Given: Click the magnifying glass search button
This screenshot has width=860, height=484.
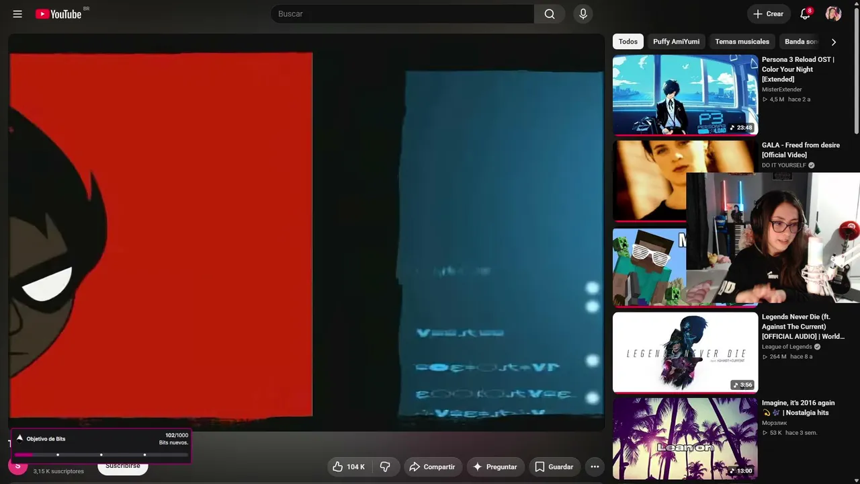Looking at the screenshot, I should pyautogui.click(x=550, y=14).
